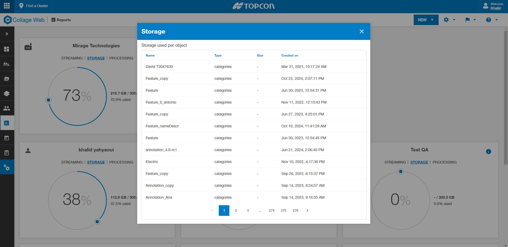This screenshot has width=508, height=247.
Task: Go to next page using arrow
Action: pos(307,211)
